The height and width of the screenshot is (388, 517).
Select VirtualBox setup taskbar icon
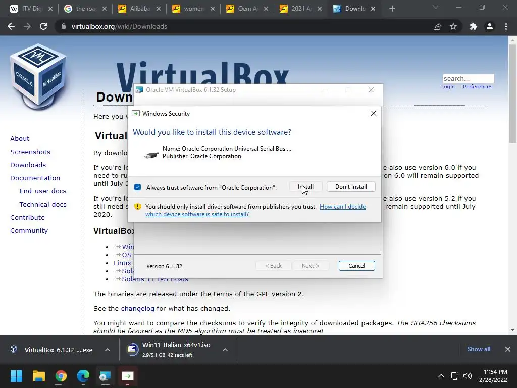point(105,376)
